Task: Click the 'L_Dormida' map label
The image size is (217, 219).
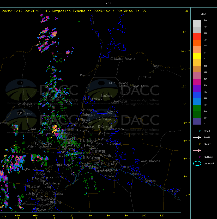Action: coord(148,181)
